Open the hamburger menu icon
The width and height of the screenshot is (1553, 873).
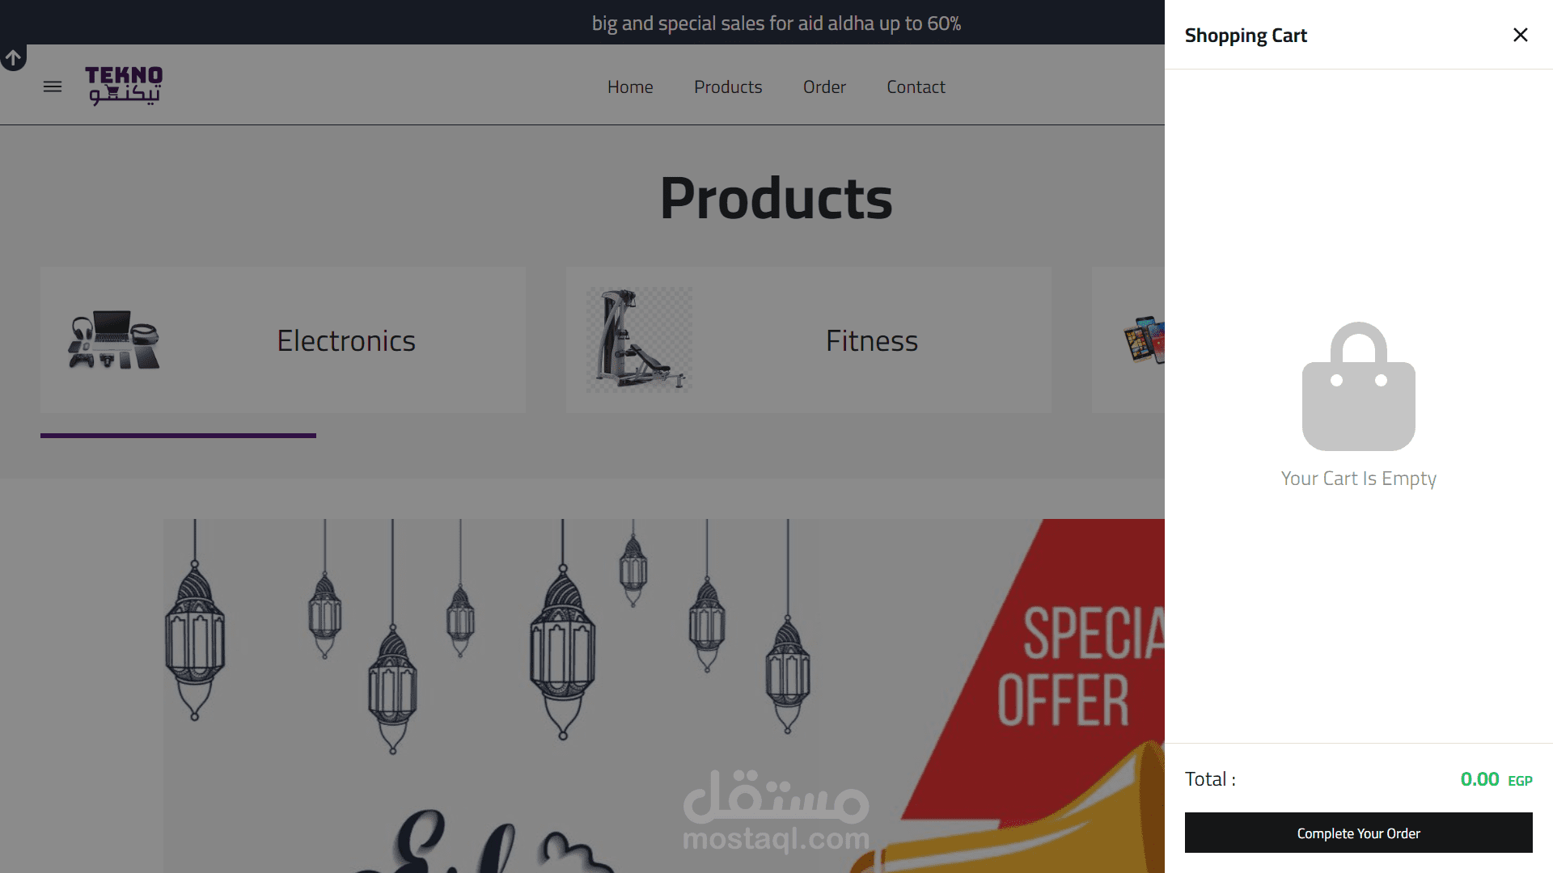tap(53, 86)
